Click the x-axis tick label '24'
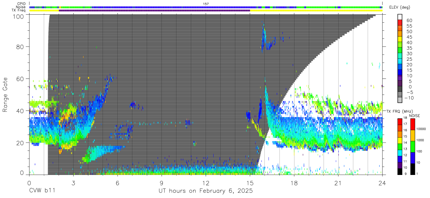430x198 pixels. (x=382, y=183)
